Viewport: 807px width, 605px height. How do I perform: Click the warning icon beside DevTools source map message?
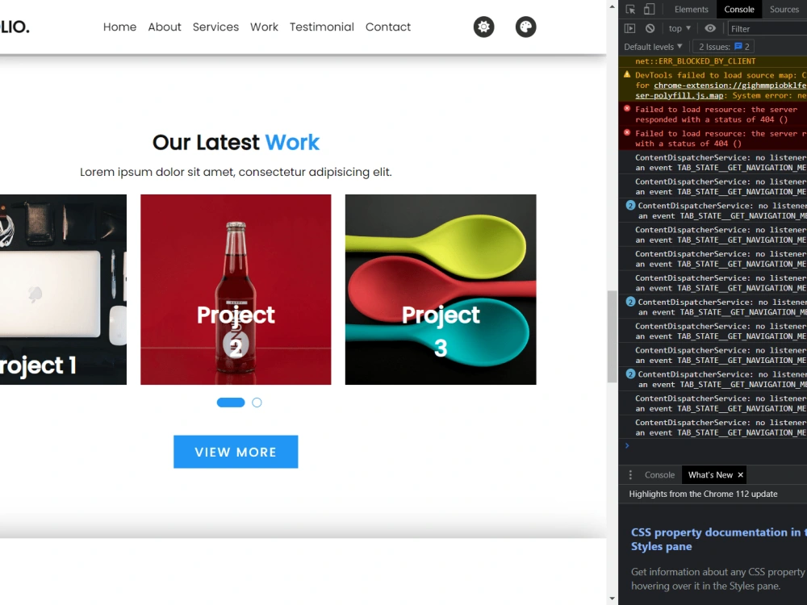click(x=627, y=74)
